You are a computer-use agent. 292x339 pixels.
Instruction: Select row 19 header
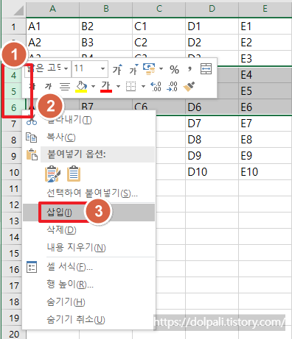pyautogui.click(x=12, y=318)
